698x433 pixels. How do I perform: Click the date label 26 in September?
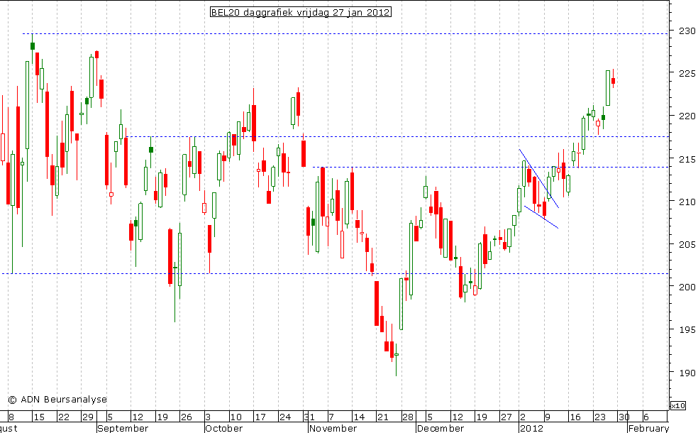[x=186, y=417]
